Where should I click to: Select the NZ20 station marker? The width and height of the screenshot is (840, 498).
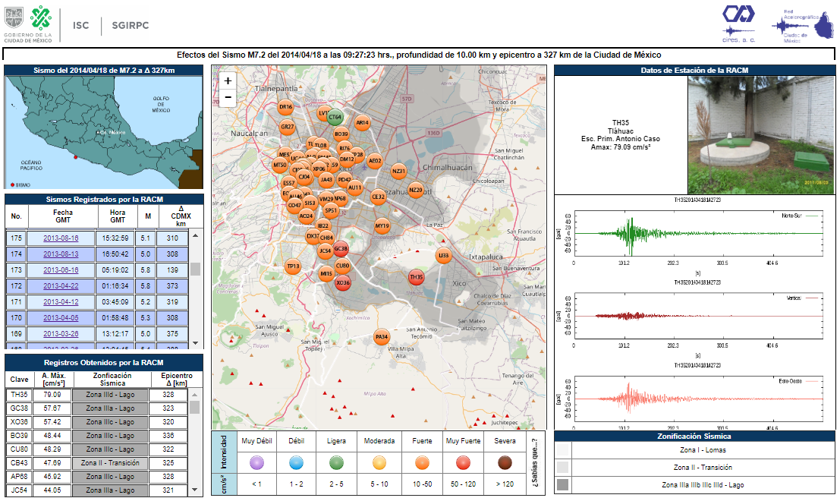pyautogui.click(x=416, y=191)
